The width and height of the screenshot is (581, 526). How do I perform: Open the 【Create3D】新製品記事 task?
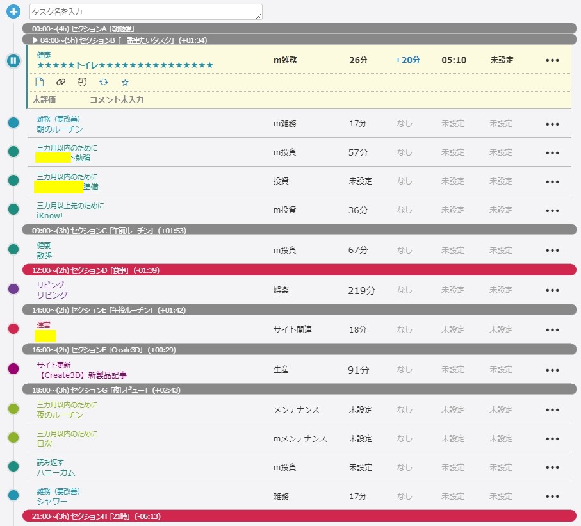86,375
